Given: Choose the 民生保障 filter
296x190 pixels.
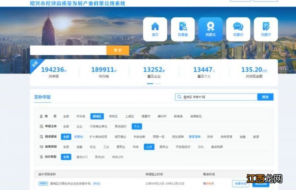Looking at the screenshot, I should pyautogui.click(x=178, y=137).
